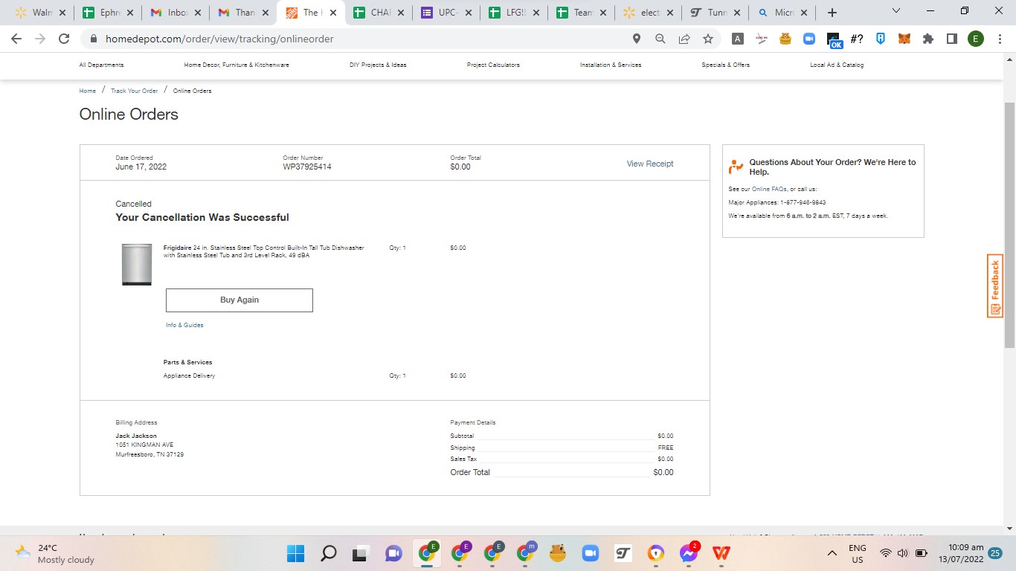Click the zoom magnifier icon in address bar
Viewport: 1016px width, 571px height.
tap(660, 39)
